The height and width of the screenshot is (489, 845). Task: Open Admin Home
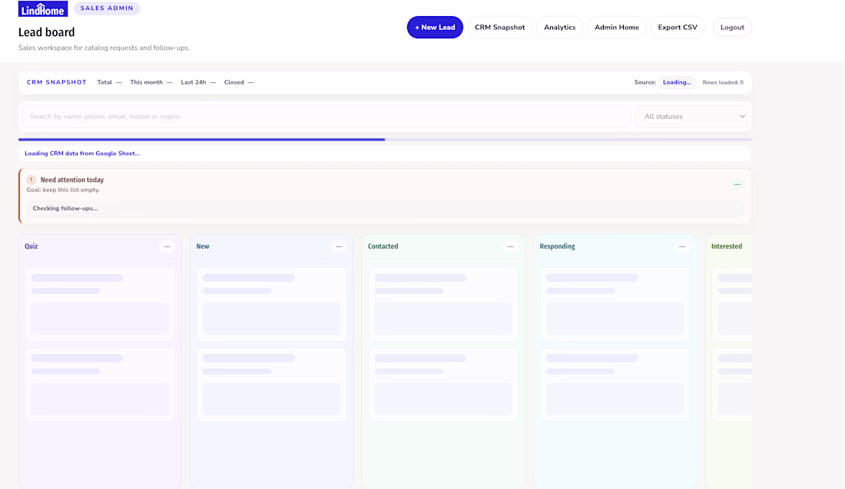pos(617,28)
